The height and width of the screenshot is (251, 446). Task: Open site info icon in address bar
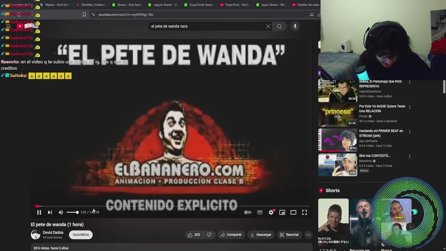click(93, 15)
